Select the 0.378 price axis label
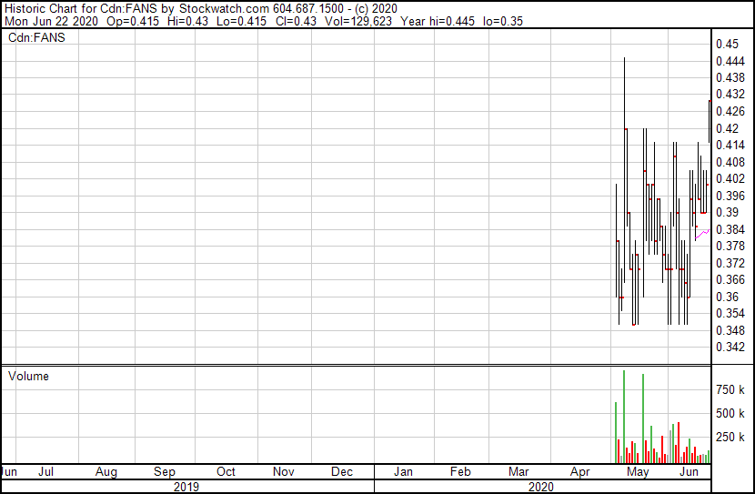Viewport: 755px width, 494px height. [x=730, y=246]
